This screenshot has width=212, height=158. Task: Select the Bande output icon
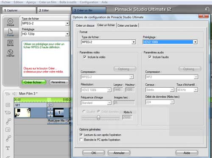coord(10,43)
